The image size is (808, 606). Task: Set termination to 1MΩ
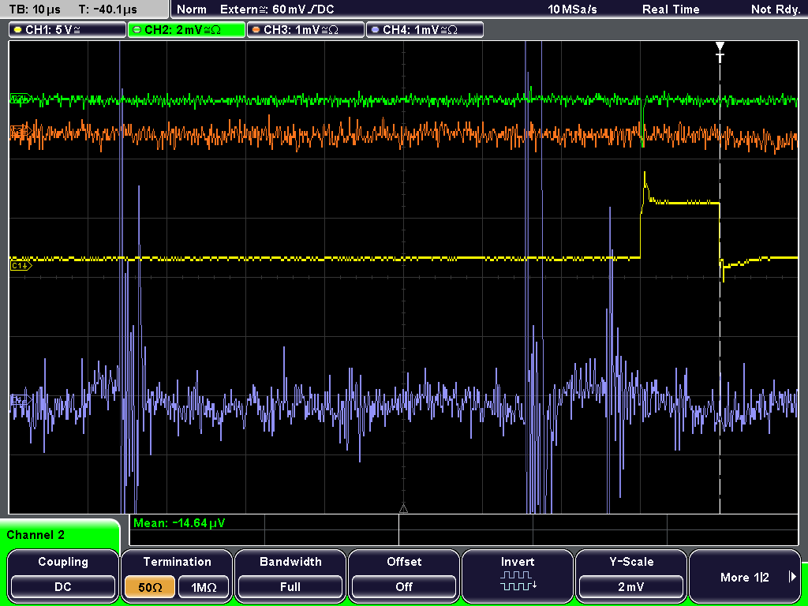pyautogui.click(x=204, y=587)
